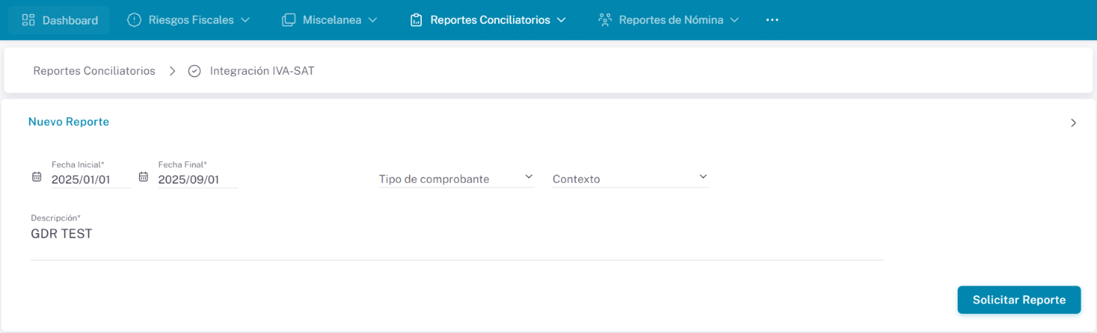The width and height of the screenshot is (1097, 333).
Task: Open the Fecha Inicial calendar icon
Action: coord(36,178)
